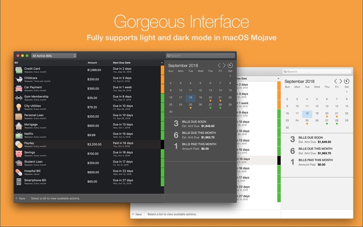Image resolution: width=363 pixels, height=227 pixels.
Task: Select the Payday $3,200.00 amount
Action: point(94,144)
